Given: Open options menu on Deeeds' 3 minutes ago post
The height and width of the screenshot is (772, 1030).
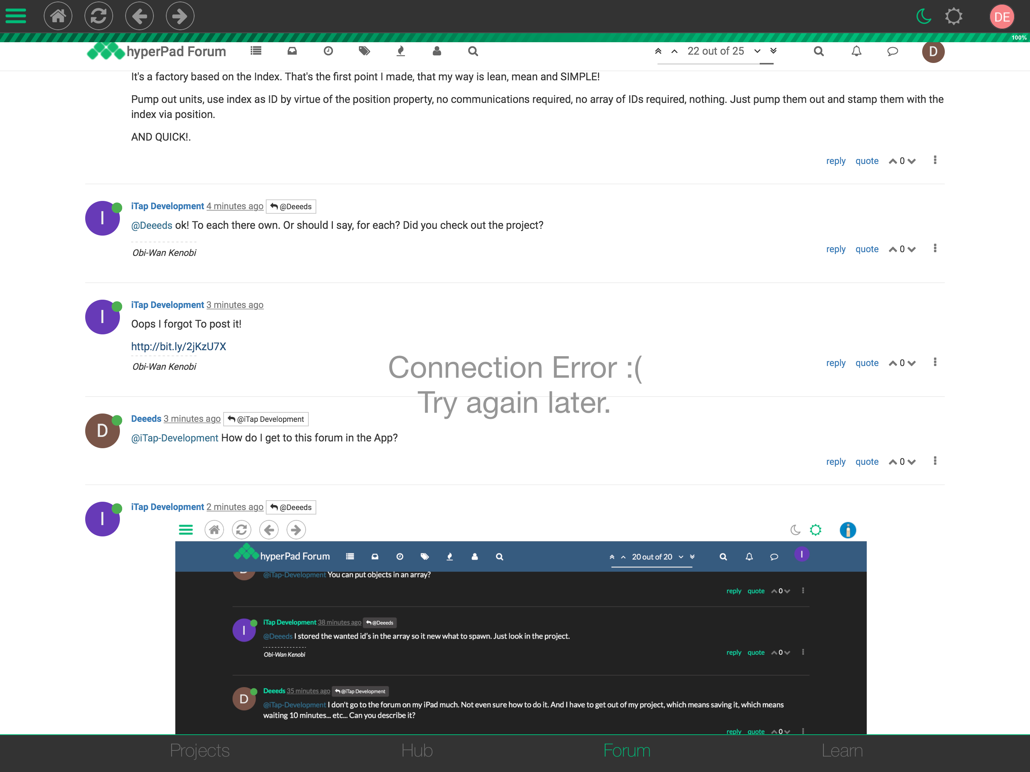Looking at the screenshot, I should click(x=935, y=461).
